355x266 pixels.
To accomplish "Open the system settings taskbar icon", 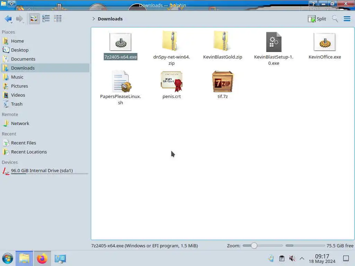I will (x=60, y=259).
